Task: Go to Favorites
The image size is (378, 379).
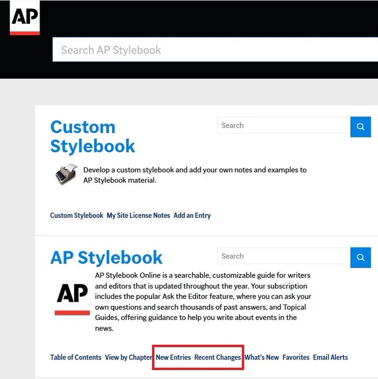Action: pyautogui.click(x=296, y=357)
